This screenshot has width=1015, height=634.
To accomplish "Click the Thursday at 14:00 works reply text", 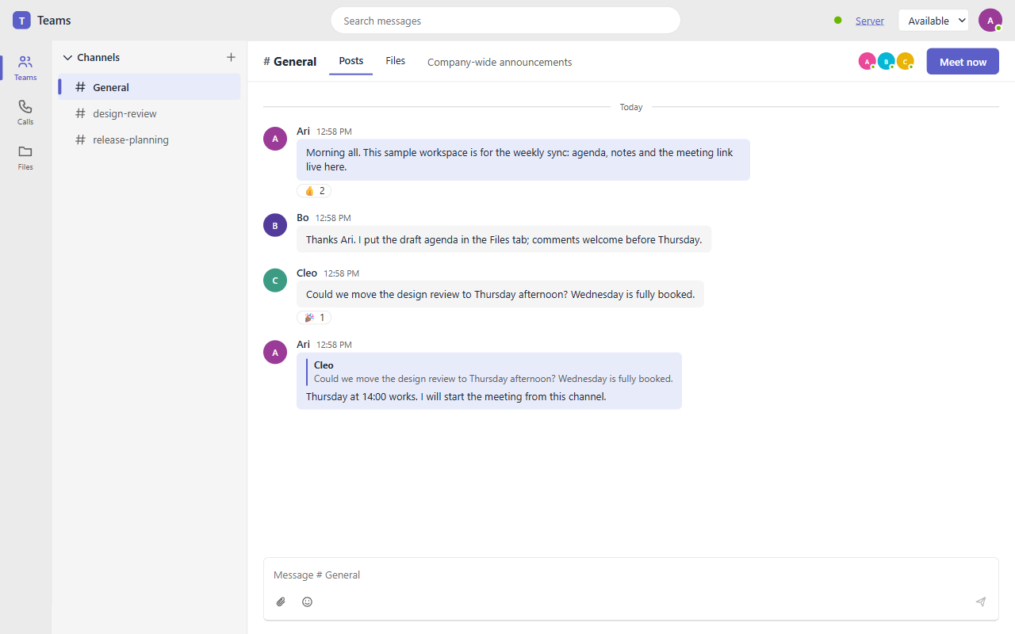I will pyautogui.click(x=456, y=396).
